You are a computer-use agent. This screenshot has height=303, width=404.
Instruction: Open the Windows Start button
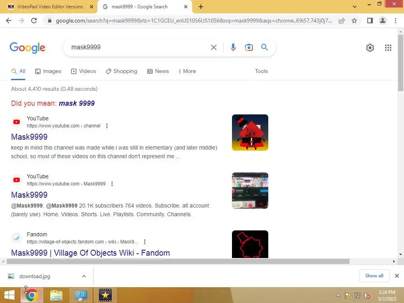point(9,295)
